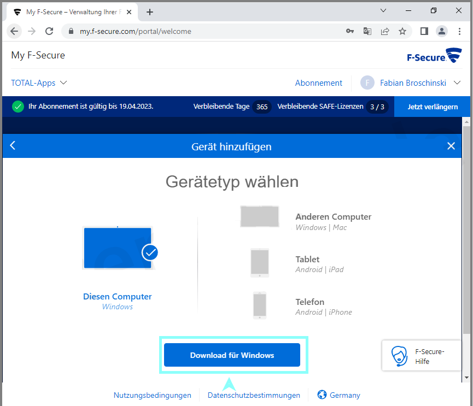Go back with the browser back arrow
The height and width of the screenshot is (406, 473).
point(14,31)
